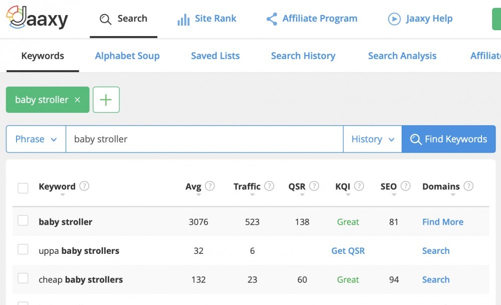Viewport: 501px width, 305px height.
Task: Check the baby stroller row checkbox
Action: [23, 221]
